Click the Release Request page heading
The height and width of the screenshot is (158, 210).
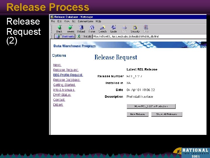[116, 57]
